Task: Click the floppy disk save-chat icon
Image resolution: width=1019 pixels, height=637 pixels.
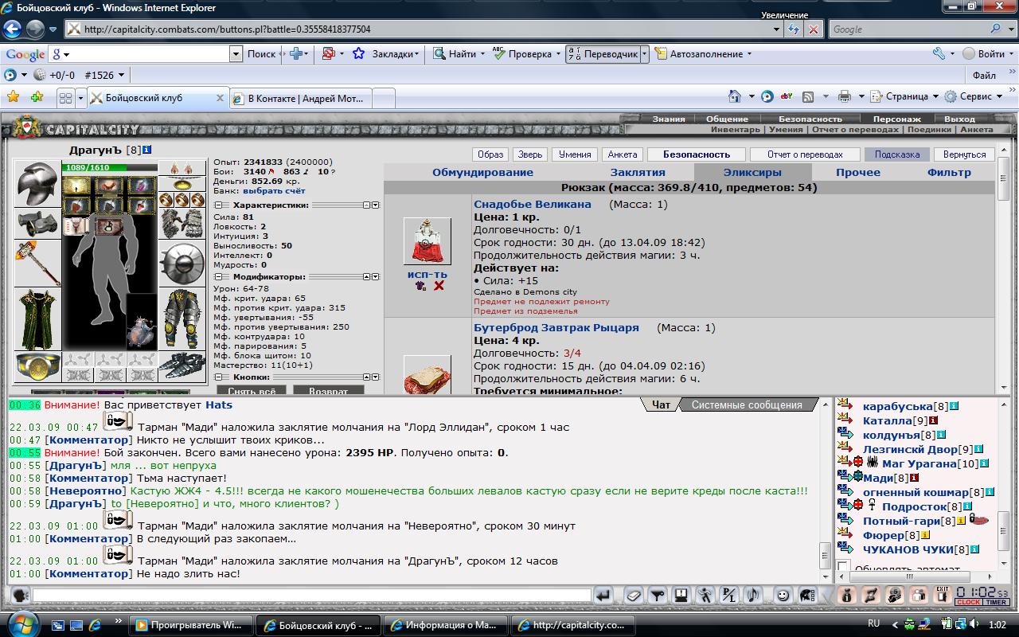Action: tap(681, 595)
